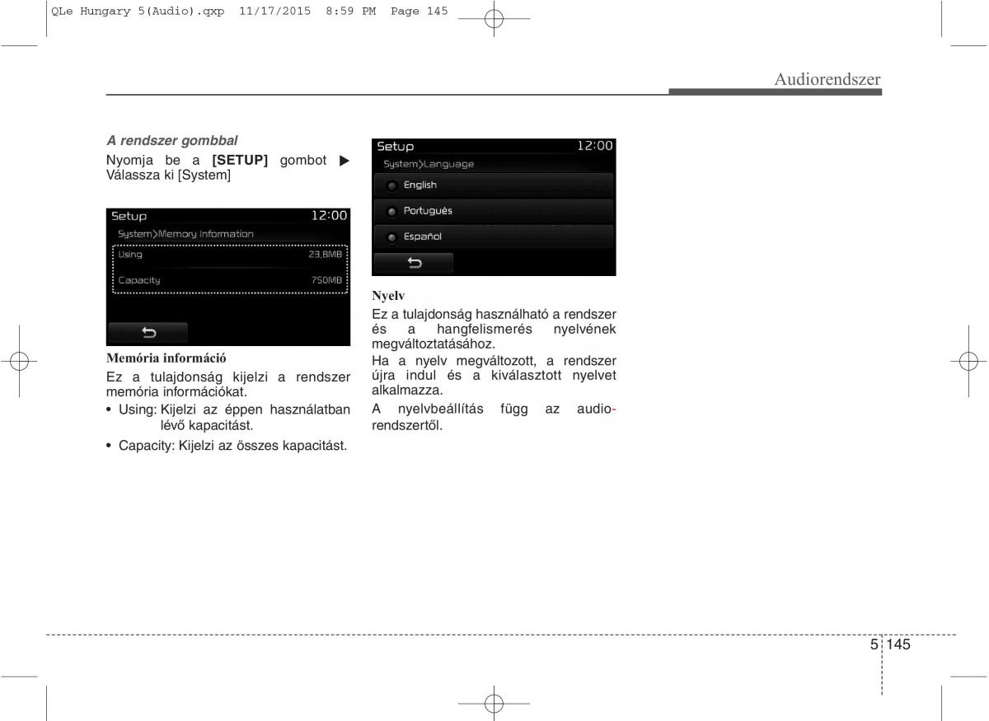Click the Capacity 750MB row
The width and height of the screenshot is (989, 721).
(230, 280)
